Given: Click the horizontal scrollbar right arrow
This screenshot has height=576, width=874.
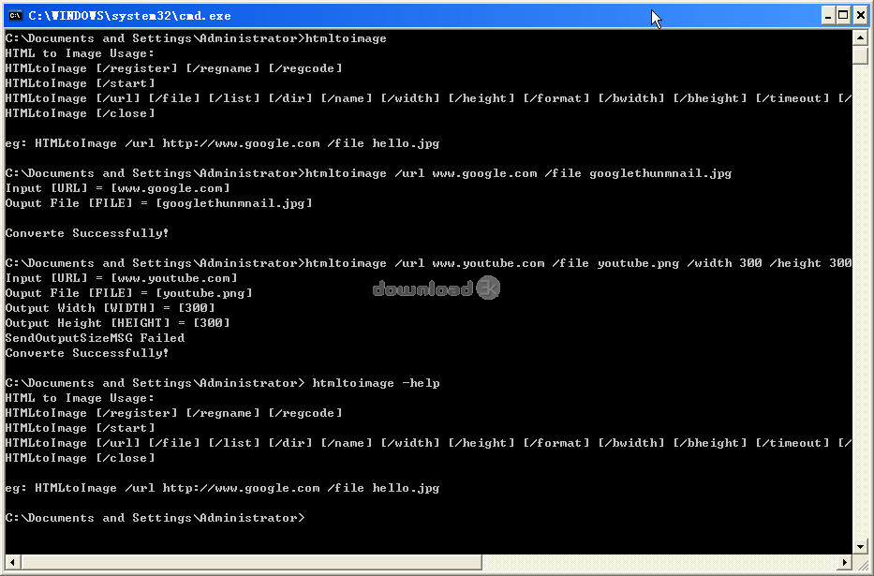Looking at the screenshot, I should [844, 562].
